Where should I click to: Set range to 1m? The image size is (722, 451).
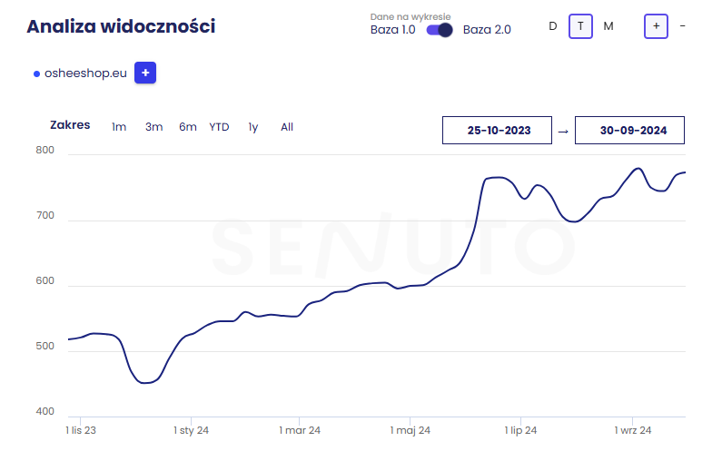119,127
